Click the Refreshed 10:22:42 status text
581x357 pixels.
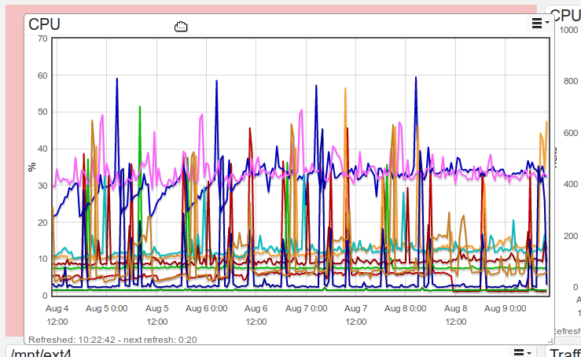[112, 340]
